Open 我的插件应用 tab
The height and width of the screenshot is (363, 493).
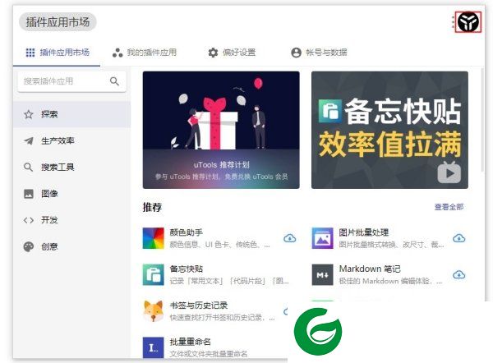coord(145,53)
